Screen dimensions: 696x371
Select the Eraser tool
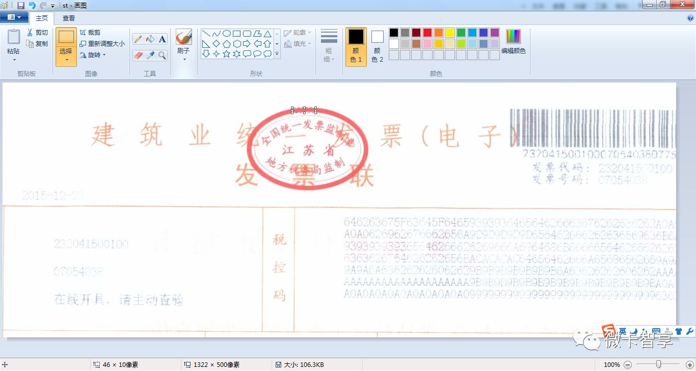click(x=138, y=55)
